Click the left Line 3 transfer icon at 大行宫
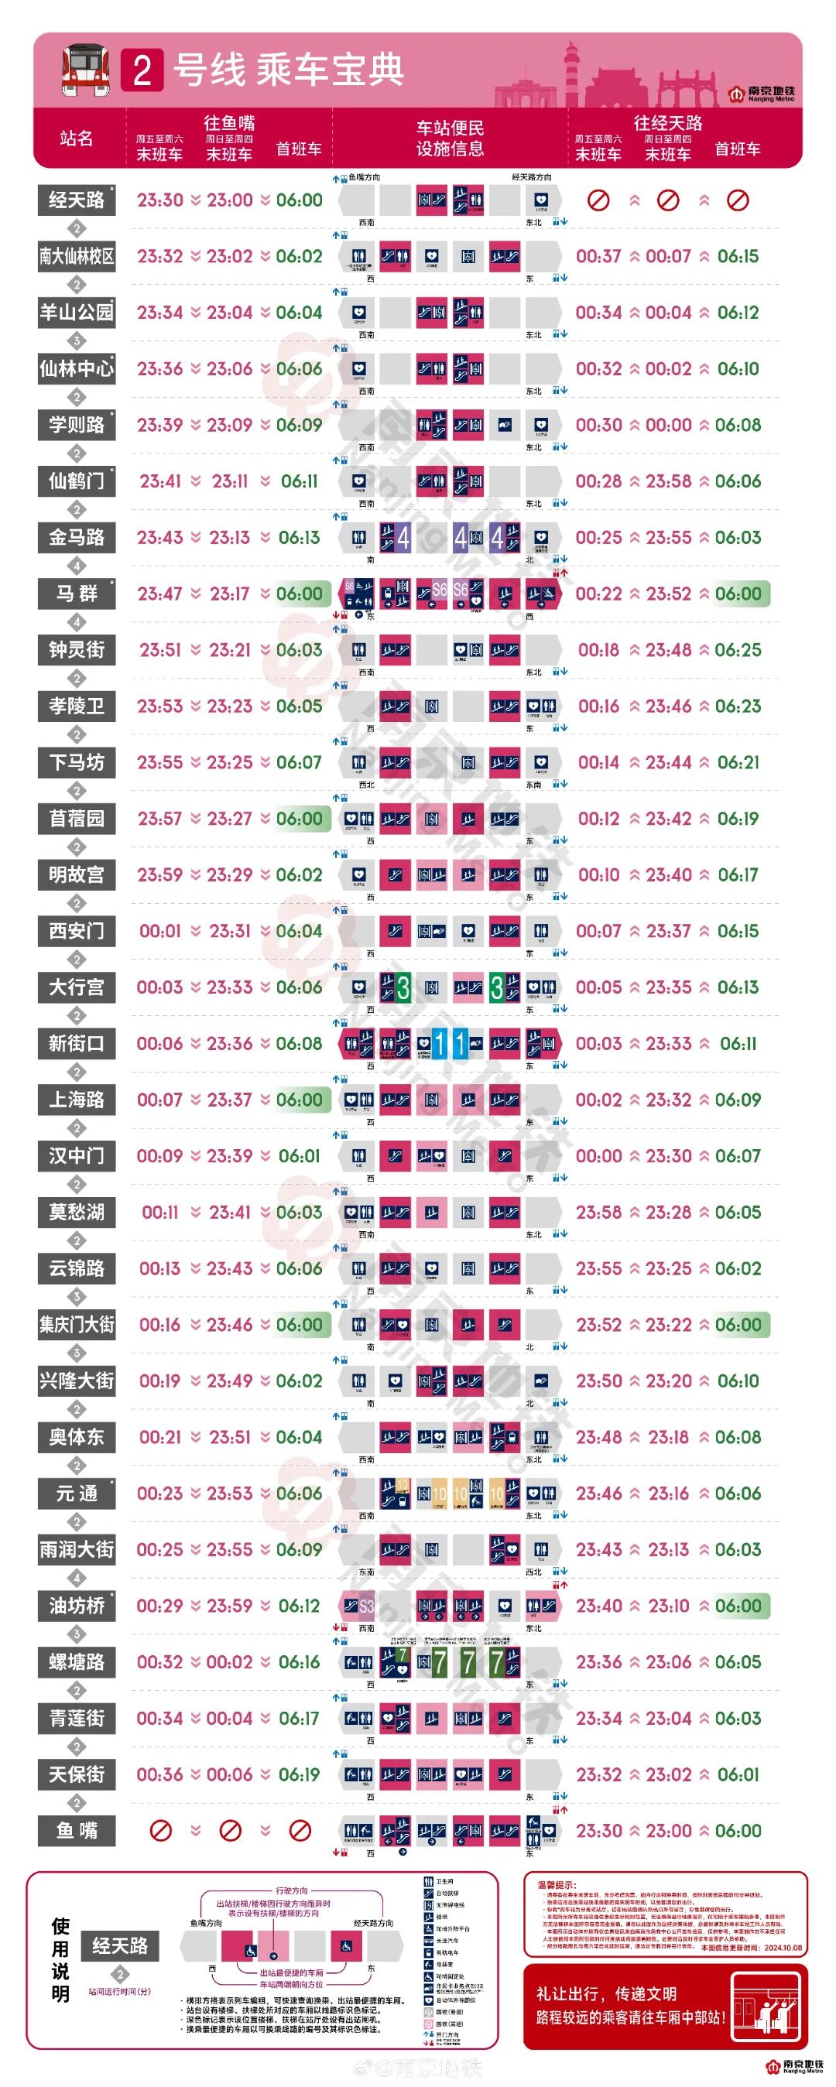 (x=396, y=987)
